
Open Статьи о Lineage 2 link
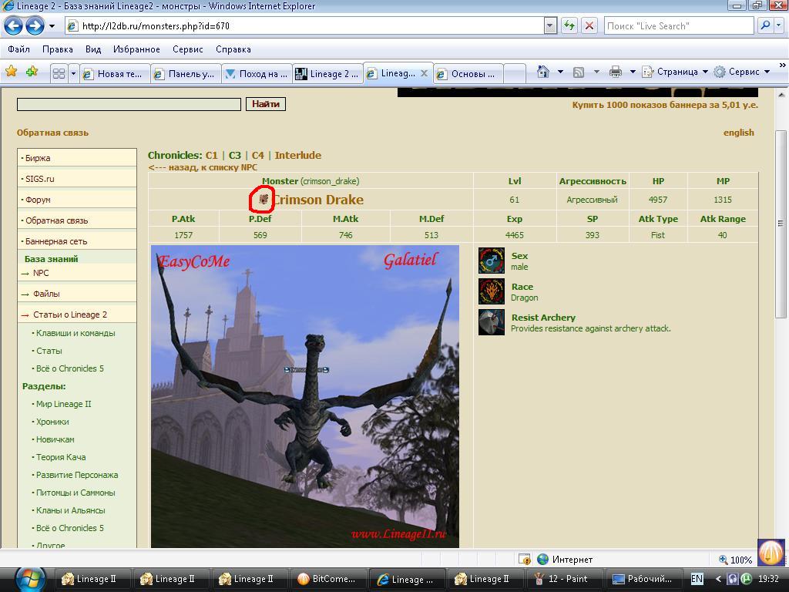[70, 314]
